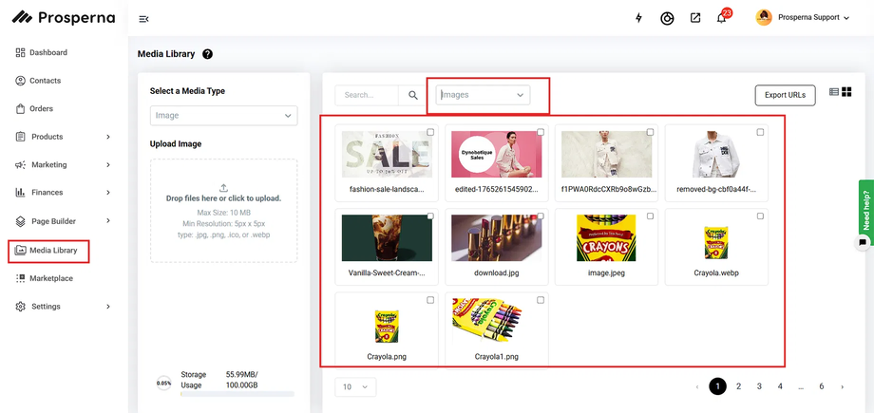Click the next page arrow
The width and height of the screenshot is (874, 413).
coord(842,386)
